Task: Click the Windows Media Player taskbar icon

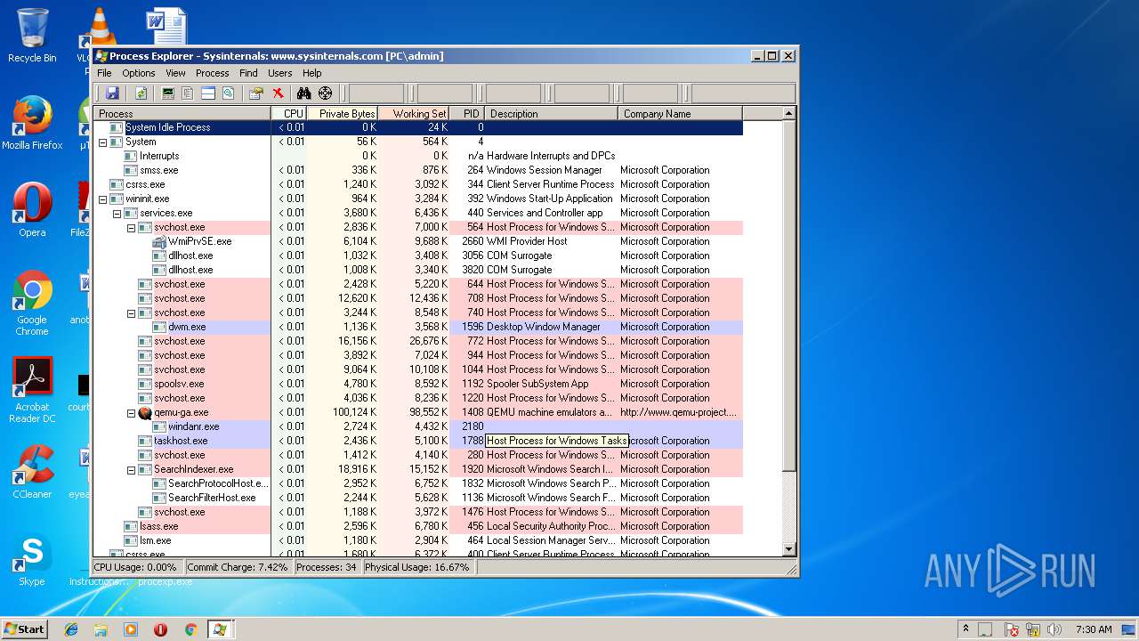Action: pyautogui.click(x=131, y=629)
